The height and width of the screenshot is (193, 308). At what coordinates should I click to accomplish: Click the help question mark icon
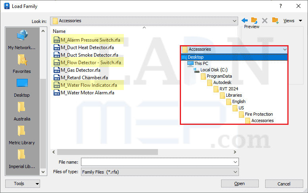click(281, 6)
